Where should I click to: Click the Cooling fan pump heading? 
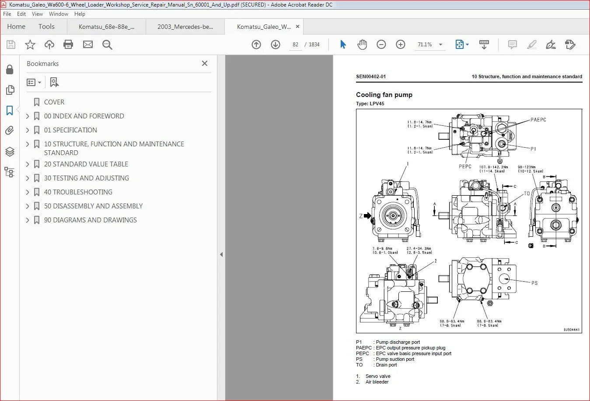(x=384, y=95)
